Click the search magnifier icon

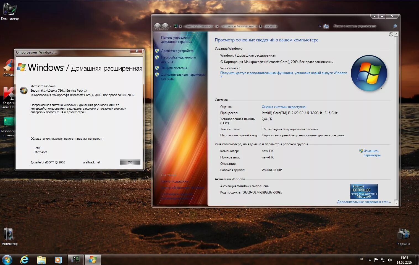coord(395,26)
